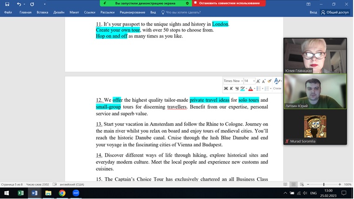The width and height of the screenshot is (354, 199).
Task: Apply bullet list formatting
Action: point(259,88)
